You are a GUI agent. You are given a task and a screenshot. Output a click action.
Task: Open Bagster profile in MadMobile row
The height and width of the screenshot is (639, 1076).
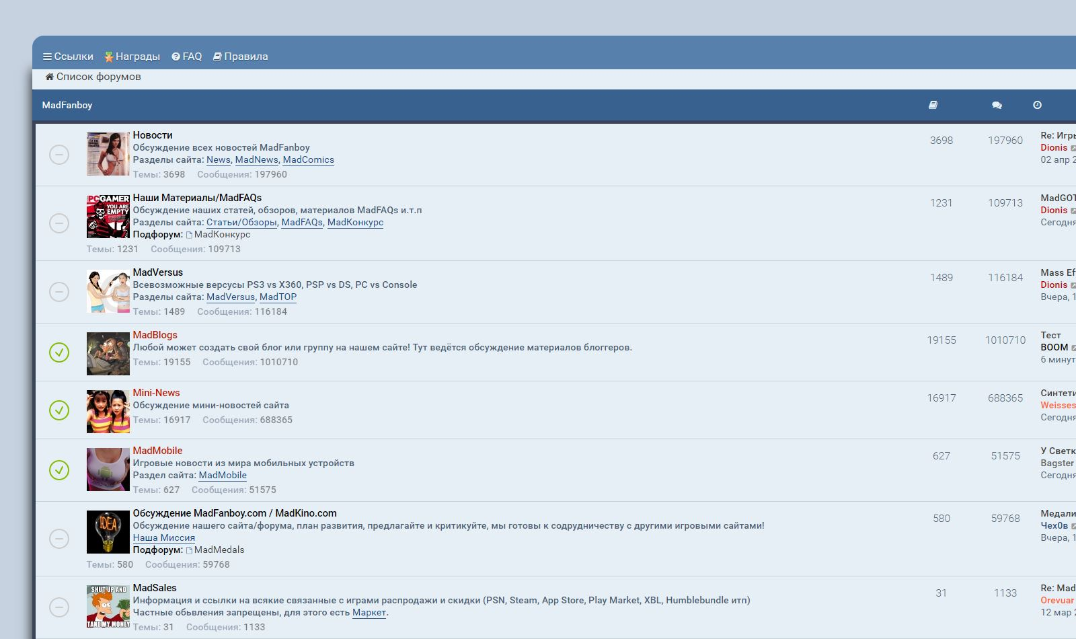1057,463
